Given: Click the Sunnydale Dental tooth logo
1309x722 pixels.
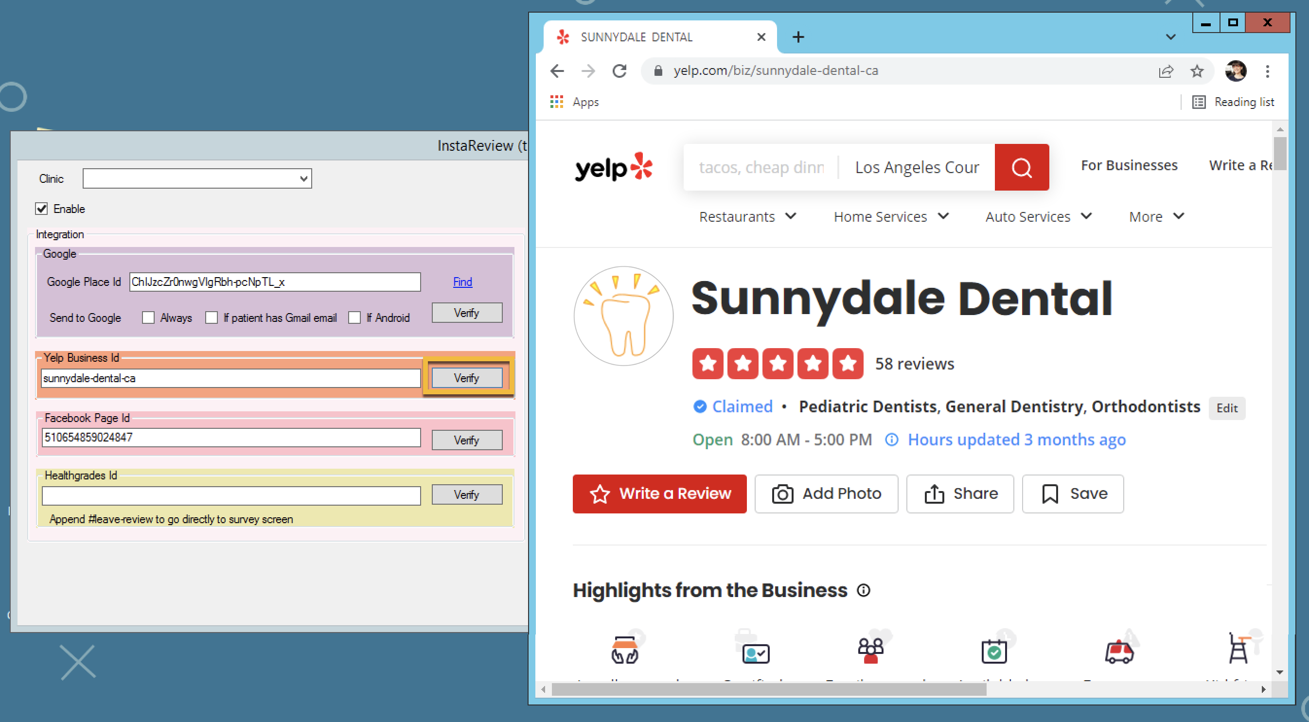Looking at the screenshot, I should (x=623, y=315).
